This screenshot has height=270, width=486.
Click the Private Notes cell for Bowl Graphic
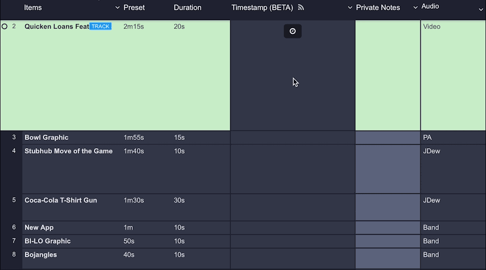(387, 137)
